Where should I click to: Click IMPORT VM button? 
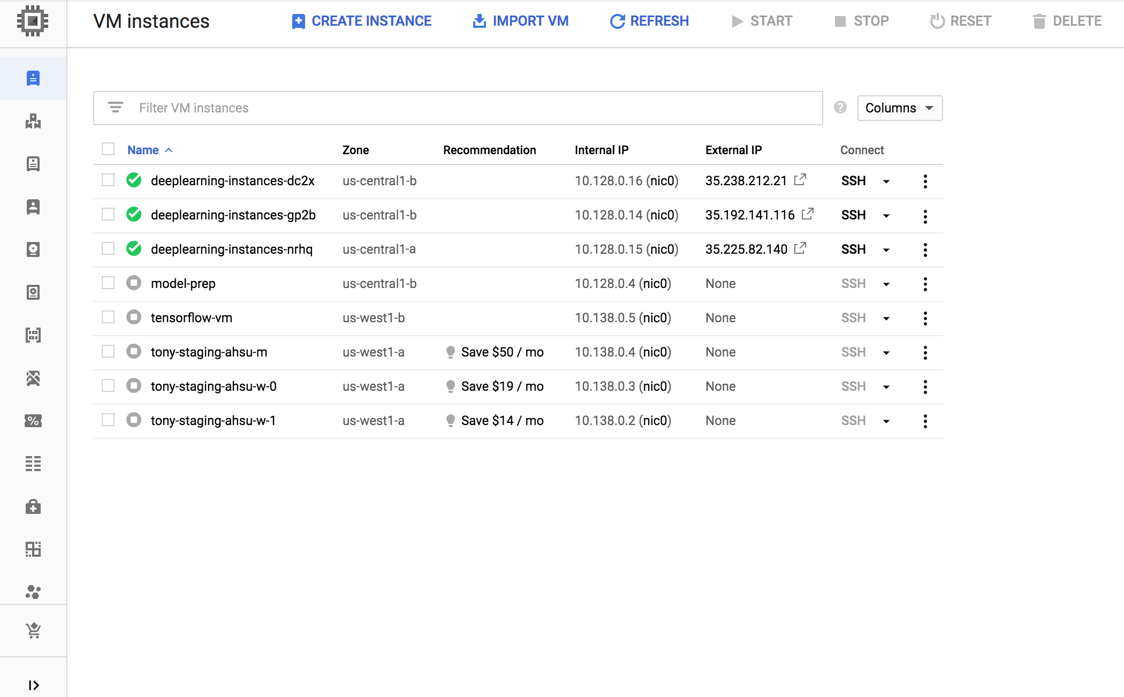520,21
